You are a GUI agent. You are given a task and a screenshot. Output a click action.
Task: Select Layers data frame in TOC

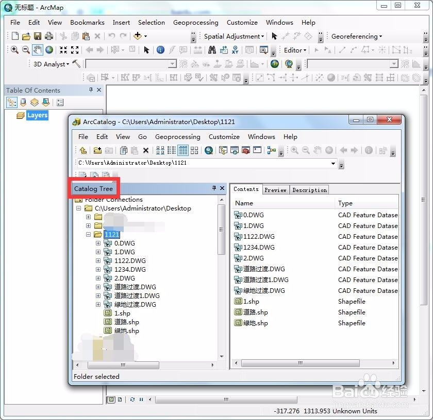coord(37,115)
